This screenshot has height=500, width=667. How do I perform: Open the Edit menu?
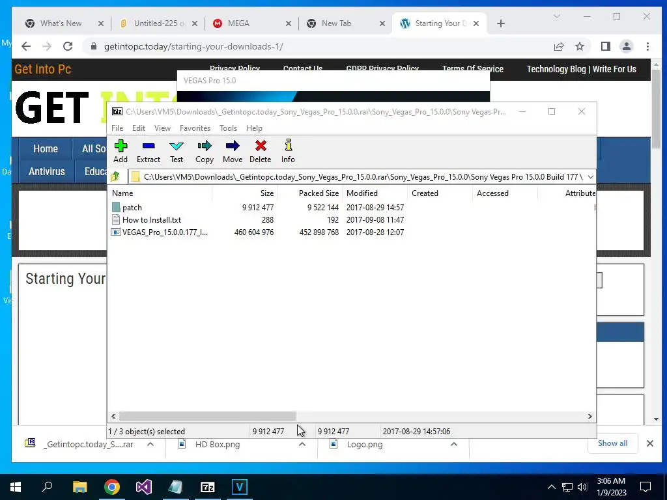click(139, 128)
